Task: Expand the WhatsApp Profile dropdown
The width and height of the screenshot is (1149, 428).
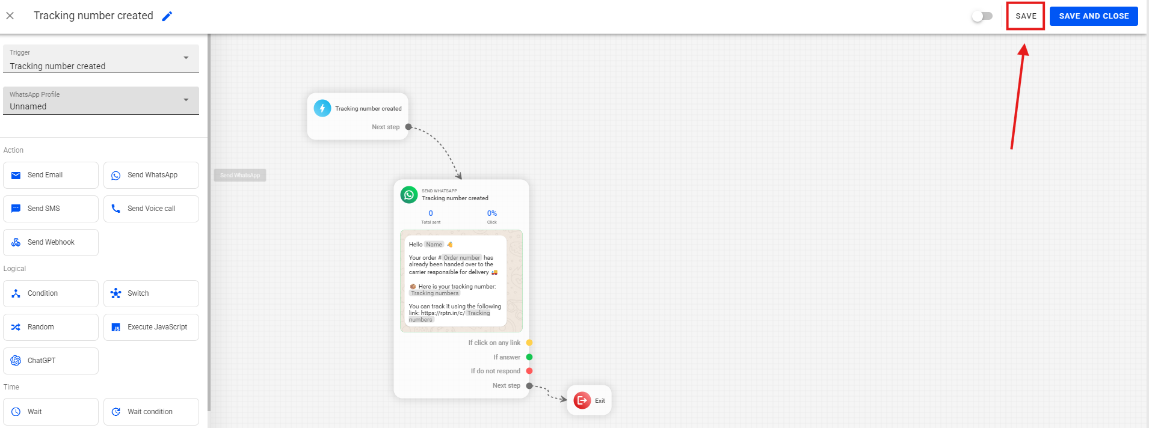Action: 101,100
